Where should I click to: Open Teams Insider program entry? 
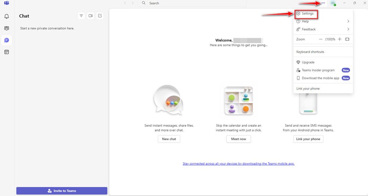click(x=323, y=70)
